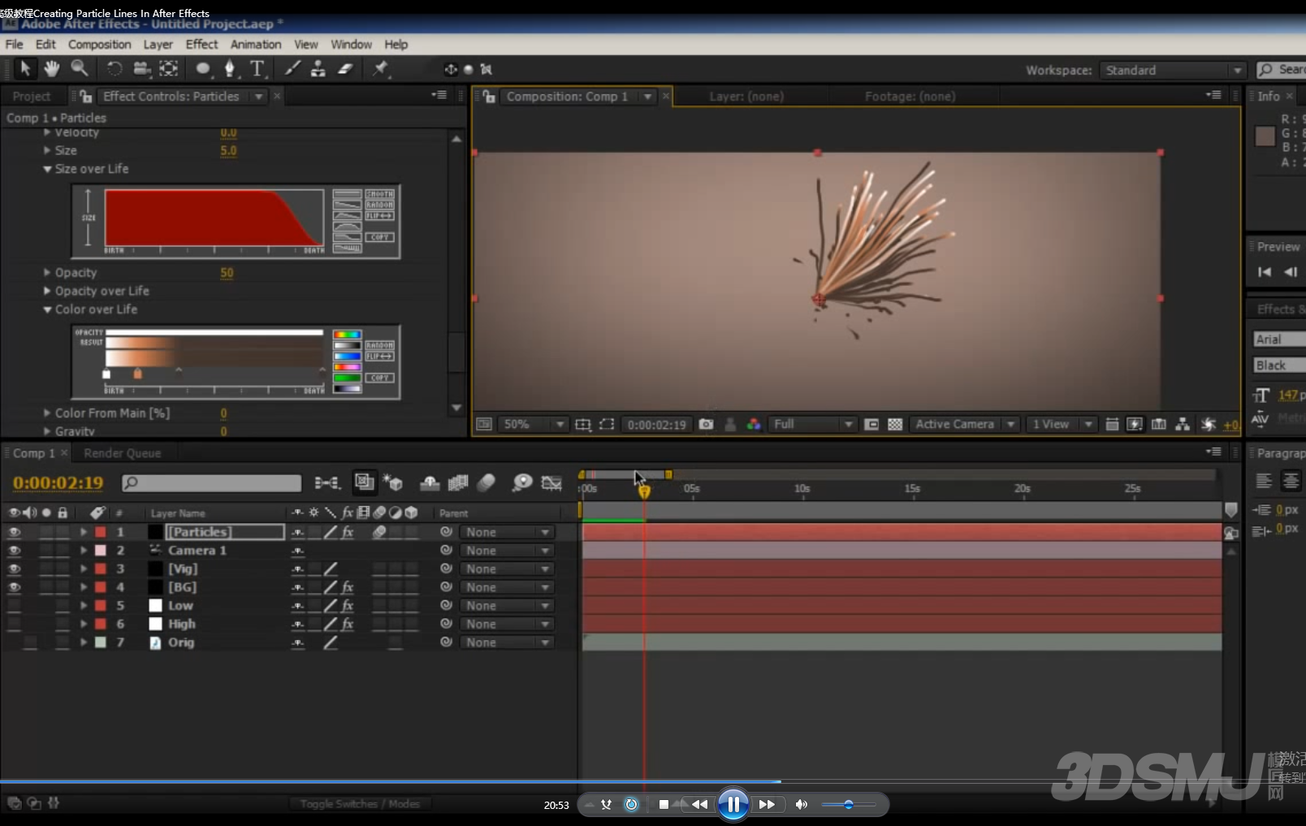Pause the video player

click(x=733, y=804)
